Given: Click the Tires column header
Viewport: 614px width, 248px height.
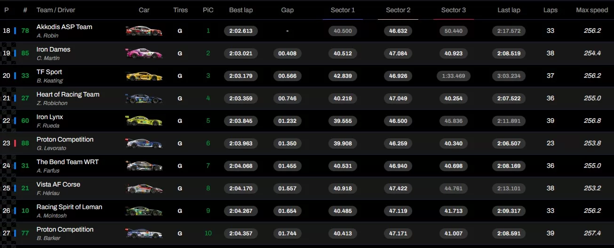Looking at the screenshot, I should point(180,10).
